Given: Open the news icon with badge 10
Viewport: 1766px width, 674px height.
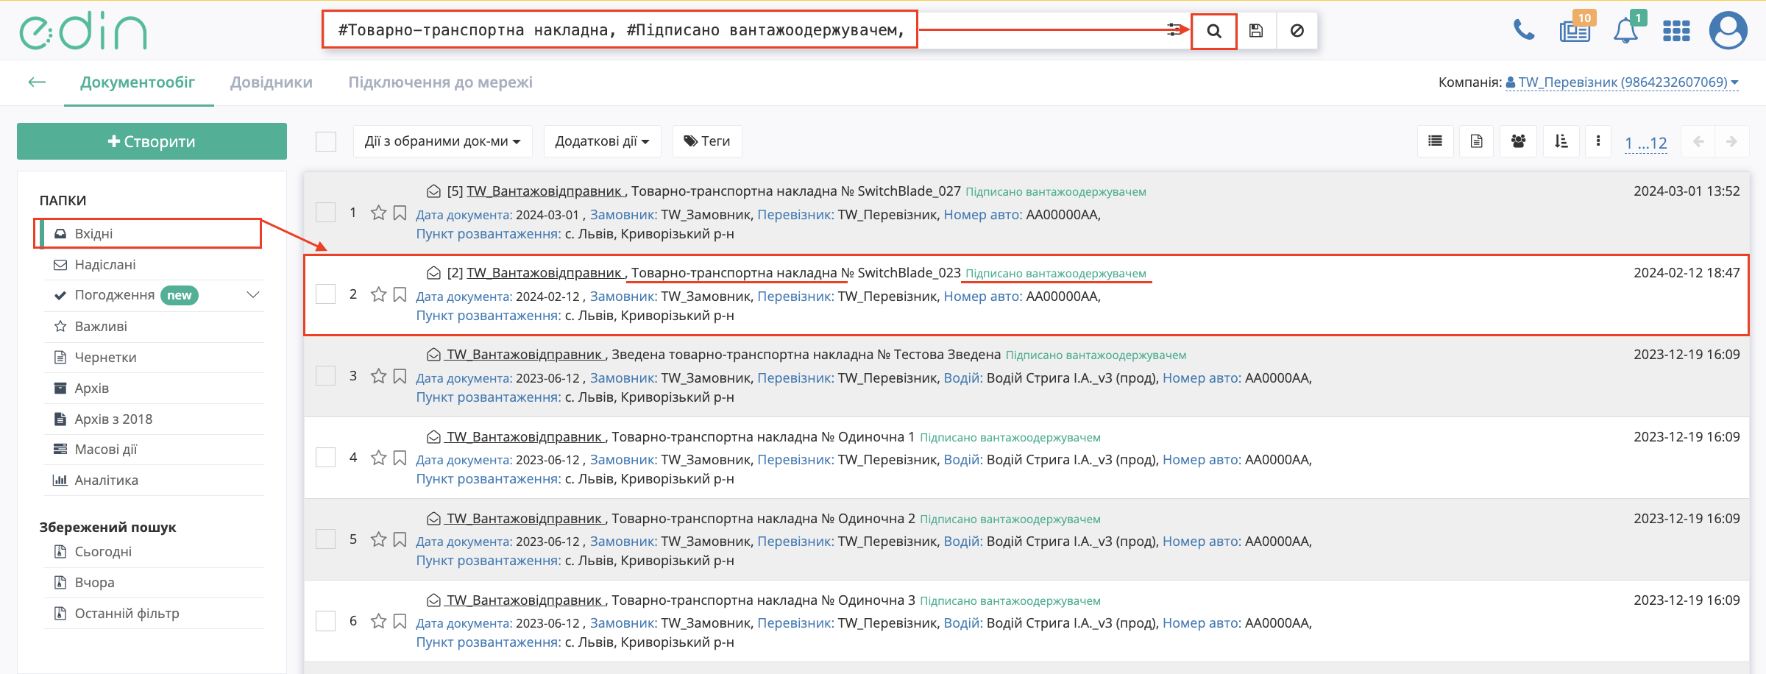Looking at the screenshot, I should [x=1575, y=31].
